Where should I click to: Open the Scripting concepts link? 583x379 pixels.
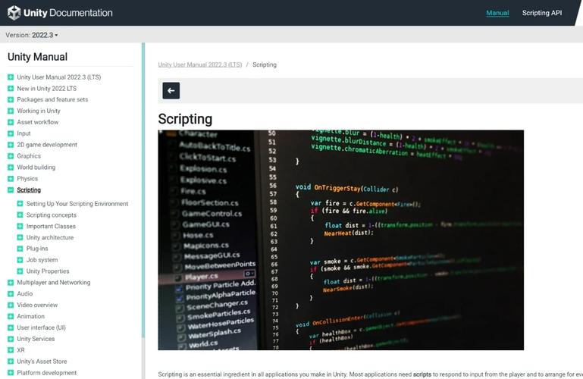52,215
